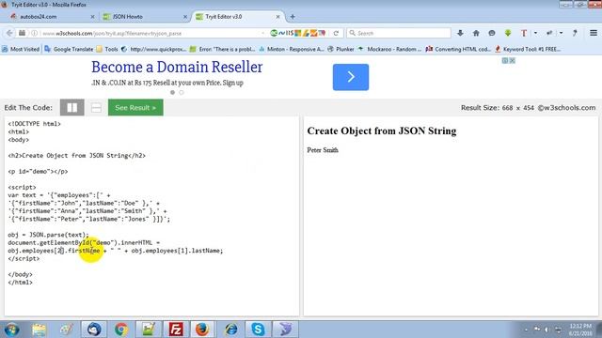Viewport: 602px width, 338px height.
Task: Show hidden system tray icons arrow
Action: tap(526, 330)
